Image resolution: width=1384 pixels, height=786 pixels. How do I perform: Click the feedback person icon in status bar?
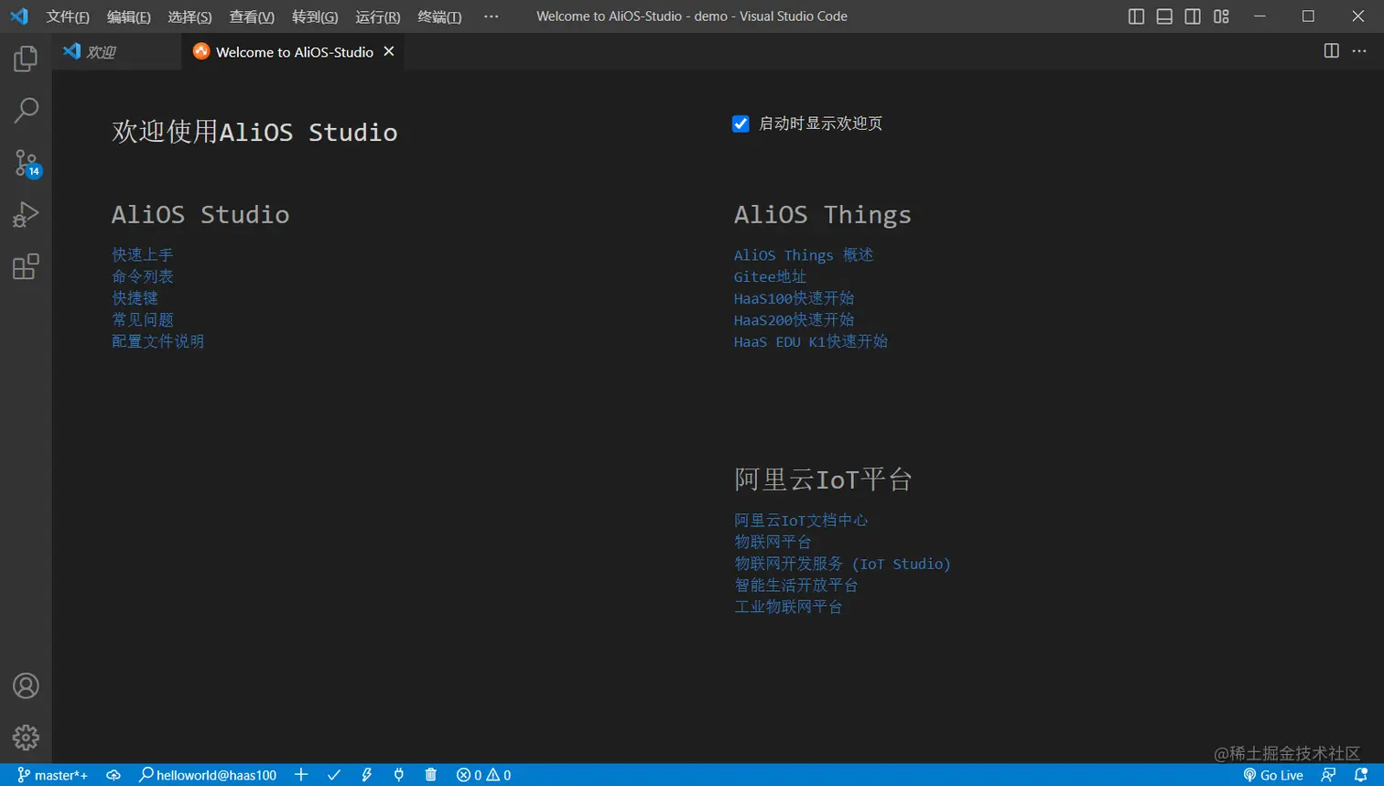coord(1328,775)
